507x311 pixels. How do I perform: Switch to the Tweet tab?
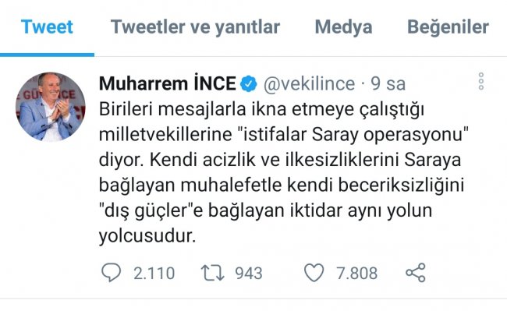[x=47, y=27]
